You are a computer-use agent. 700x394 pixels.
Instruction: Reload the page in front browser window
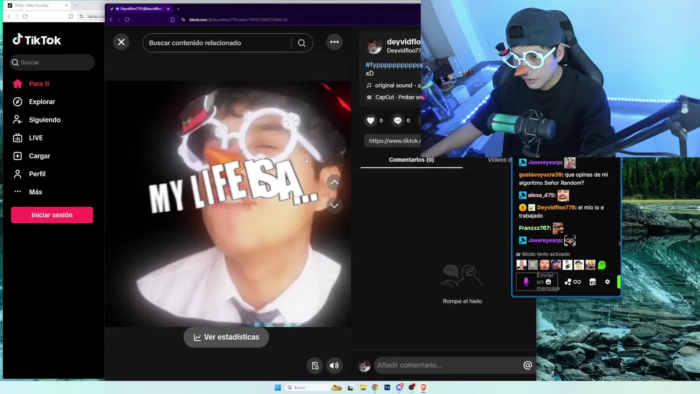(x=127, y=20)
